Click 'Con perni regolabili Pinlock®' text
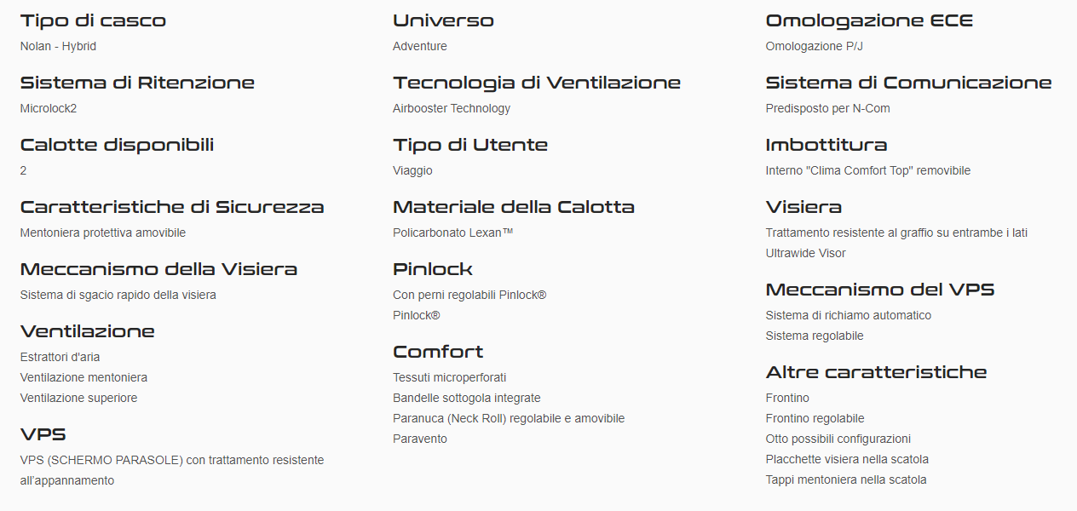This screenshot has width=1077, height=511. 469,295
